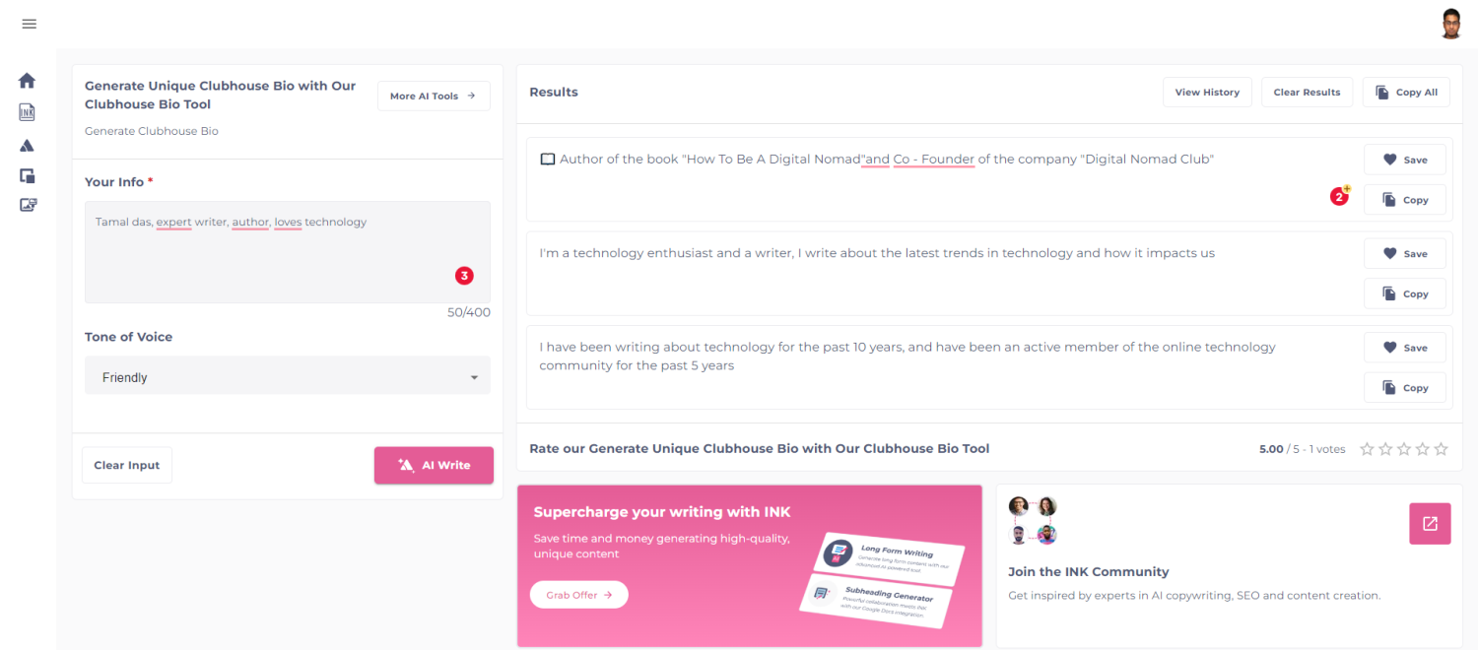Screen dimensions: 1478x650
Task: Open the user profile avatar
Action: coord(1450,24)
